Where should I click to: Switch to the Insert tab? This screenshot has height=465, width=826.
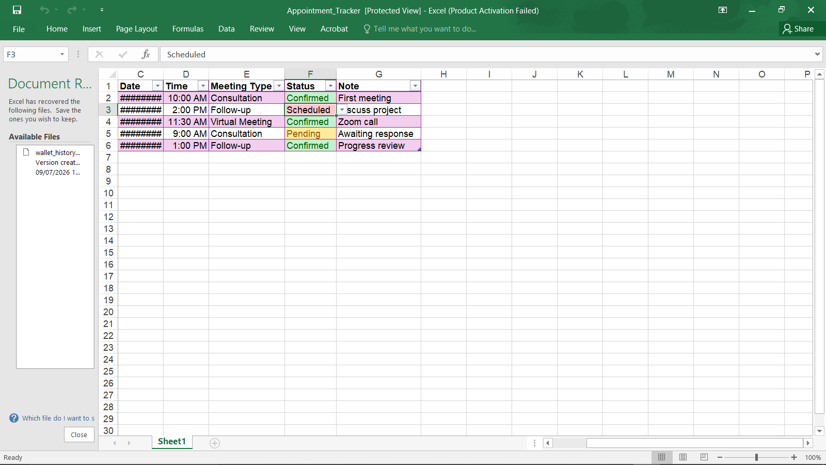point(92,29)
